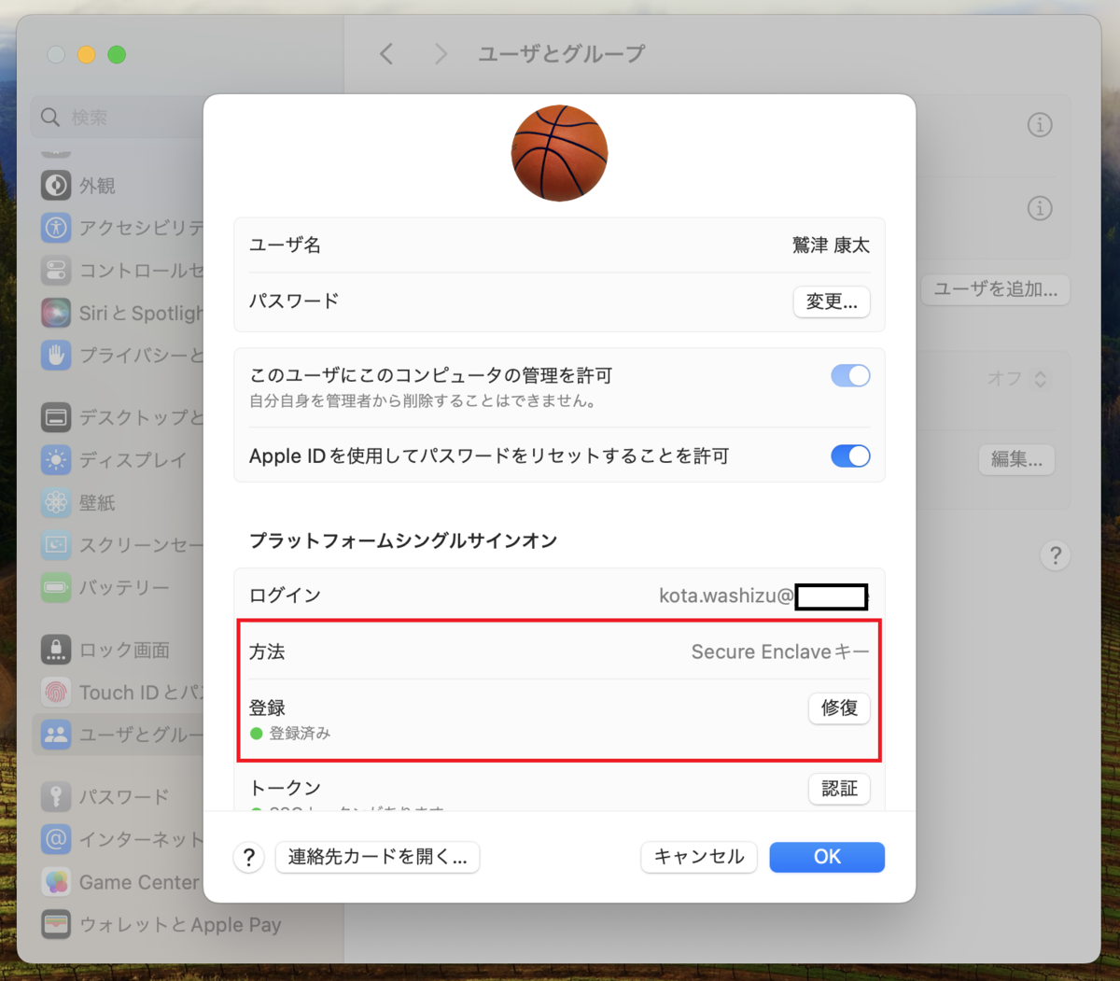Click プラットフォームシングルサインオン heading
Image resolution: width=1120 pixels, height=981 pixels.
[403, 540]
